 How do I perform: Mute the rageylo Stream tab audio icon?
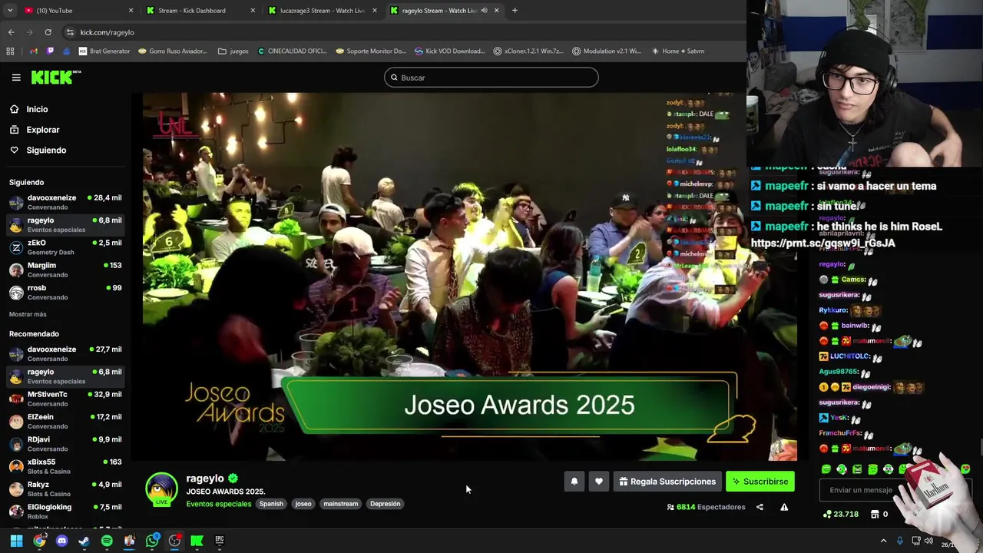[x=484, y=11]
